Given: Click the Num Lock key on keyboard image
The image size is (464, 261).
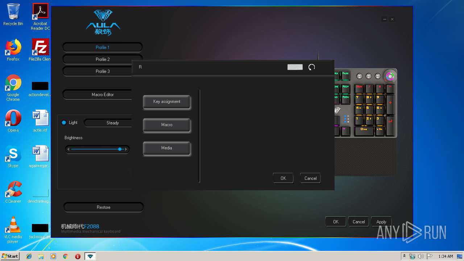Looking at the screenshot, I should [359, 88].
